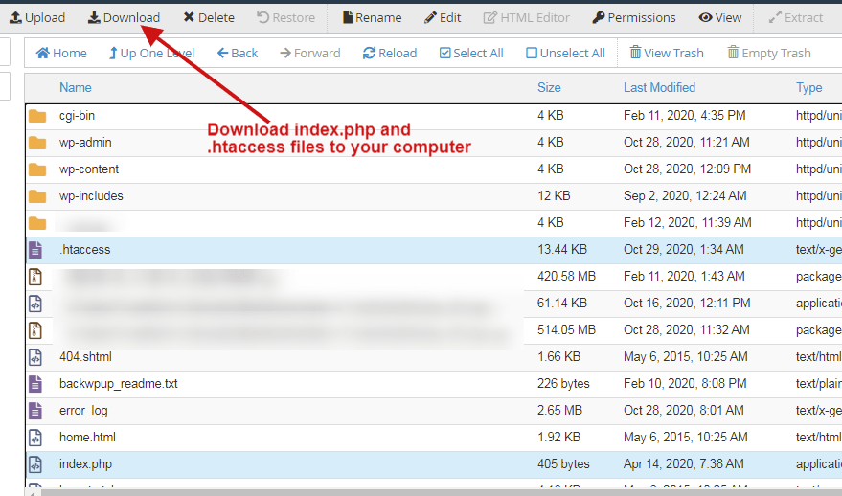Image resolution: width=842 pixels, height=496 pixels.
Task: Select the wp-includes folder name
Action: tap(91, 196)
